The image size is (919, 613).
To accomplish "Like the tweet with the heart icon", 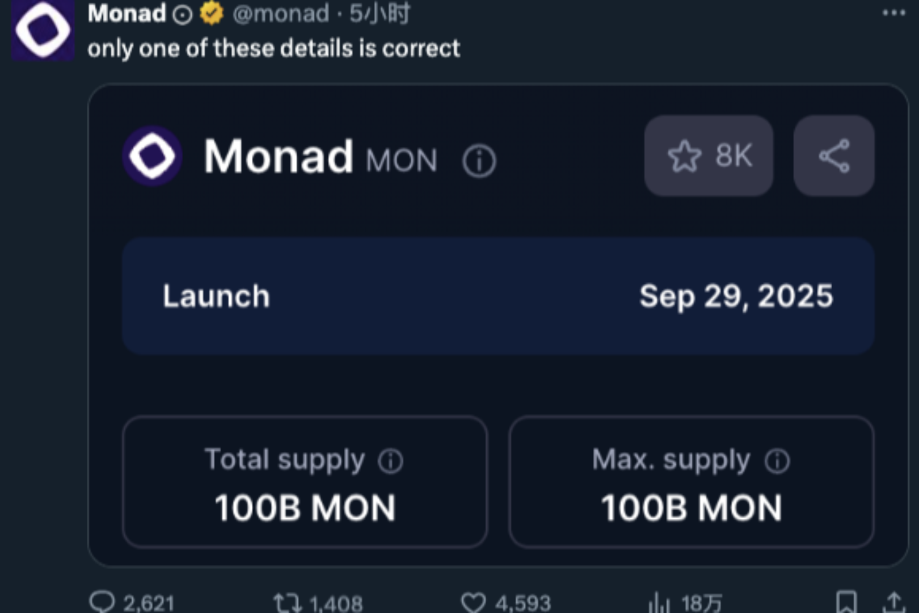I will tap(473, 602).
